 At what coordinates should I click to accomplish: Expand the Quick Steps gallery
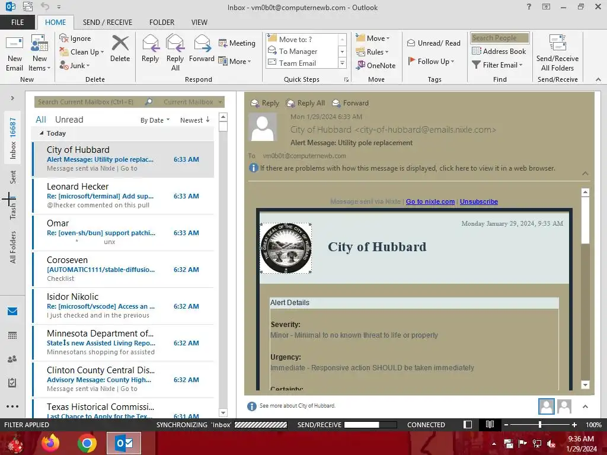pos(342,63)
